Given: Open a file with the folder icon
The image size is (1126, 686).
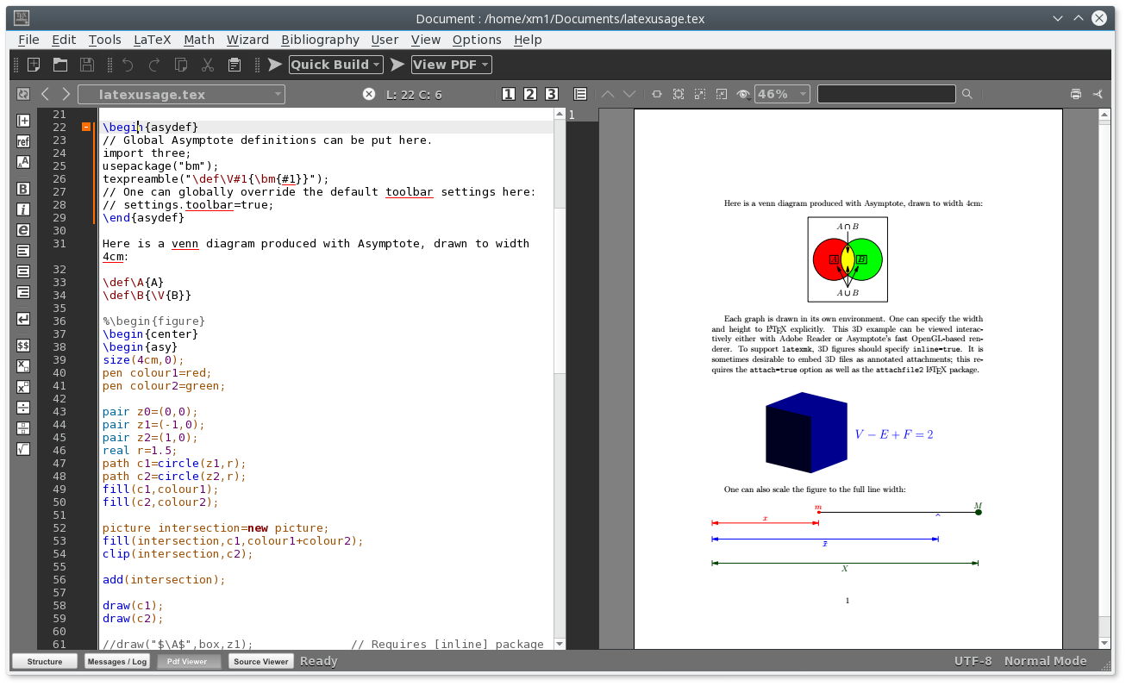Looking at the screenshot, I should coord(60,65).
